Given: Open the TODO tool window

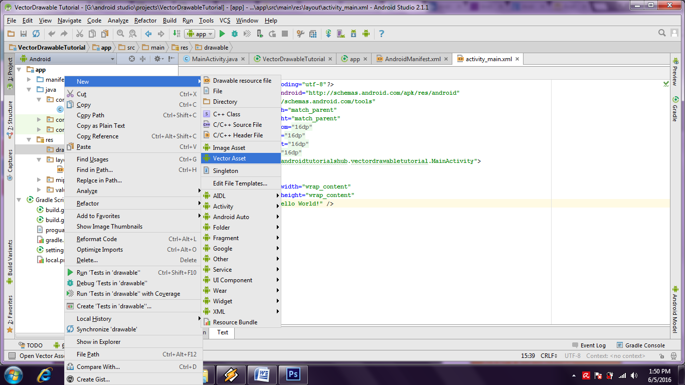Looking at the screenshot, I should click(31, 345).
